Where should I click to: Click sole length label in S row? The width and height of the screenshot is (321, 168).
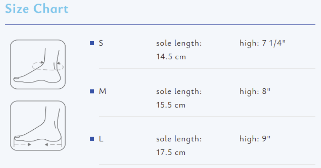(x=178, y=43)
